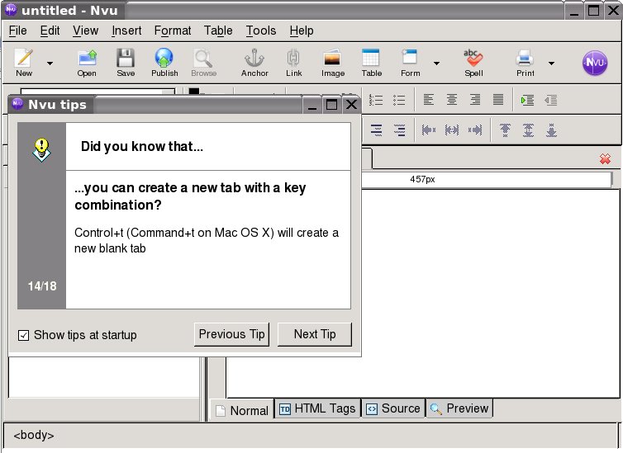
Task: Center-align the text
Action: (451, 100)
